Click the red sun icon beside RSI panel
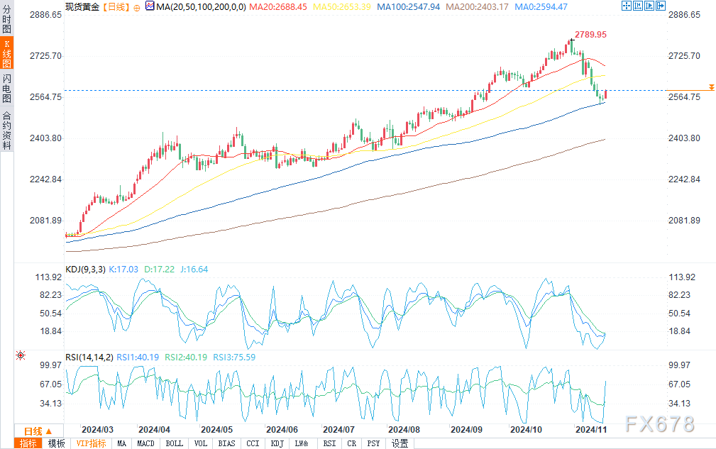 coord(21,355)
